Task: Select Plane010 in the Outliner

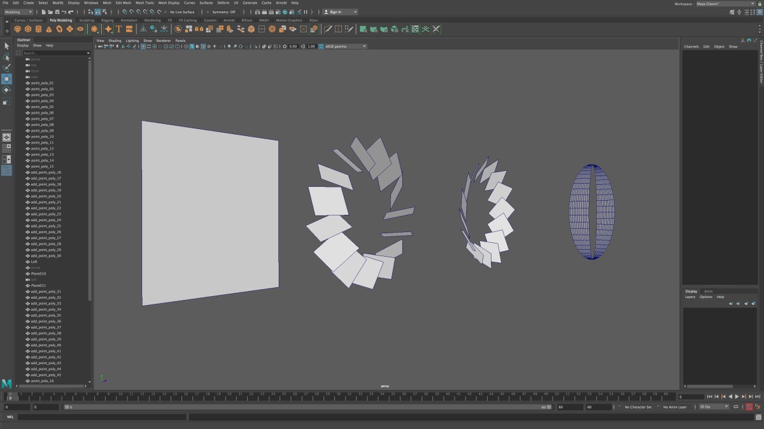Action: point(38,273)
